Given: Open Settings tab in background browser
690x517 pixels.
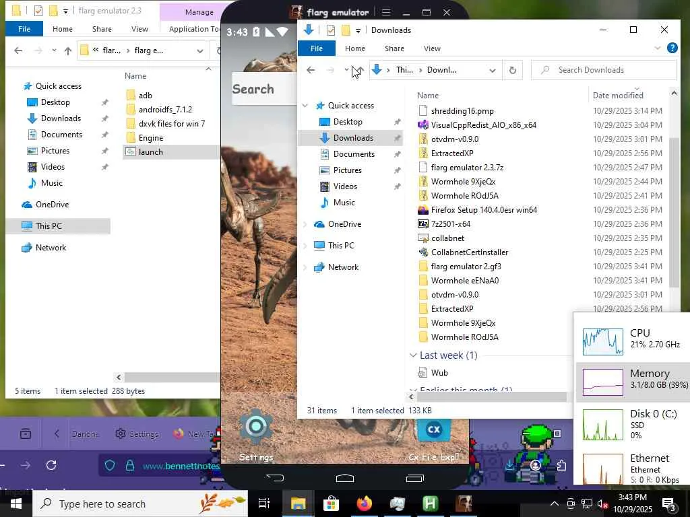Looking at the screenshot, I should click(x=137, y=434).
